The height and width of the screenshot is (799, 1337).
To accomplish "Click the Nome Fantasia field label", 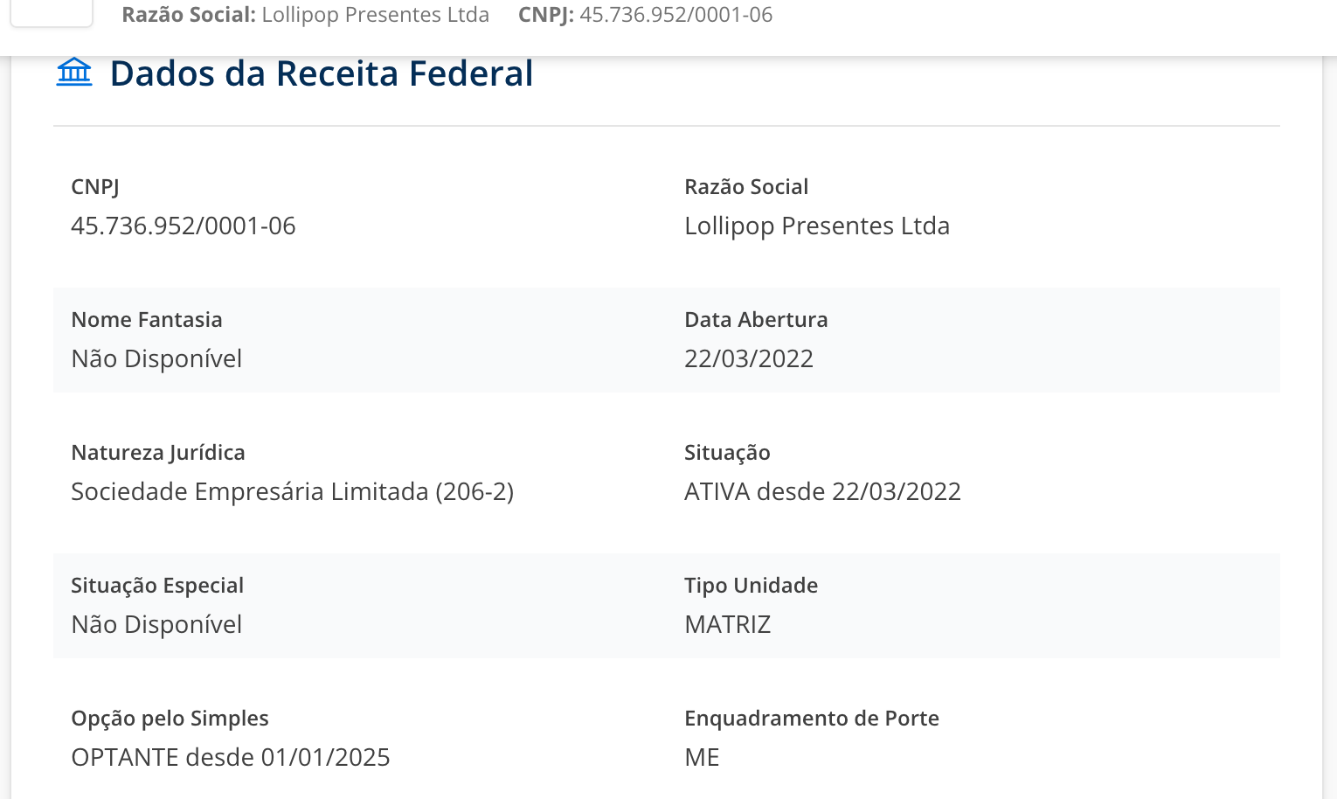I will click(147, 319).
